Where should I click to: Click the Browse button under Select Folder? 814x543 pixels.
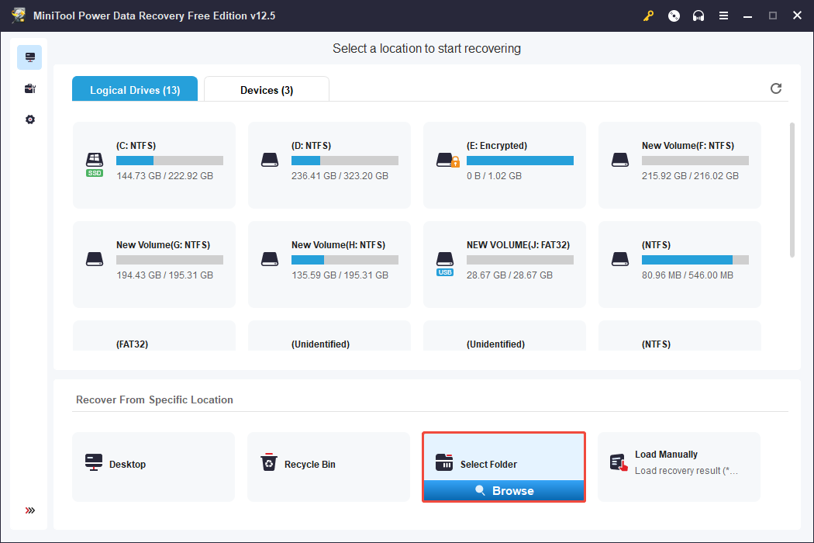click(504, 491)
